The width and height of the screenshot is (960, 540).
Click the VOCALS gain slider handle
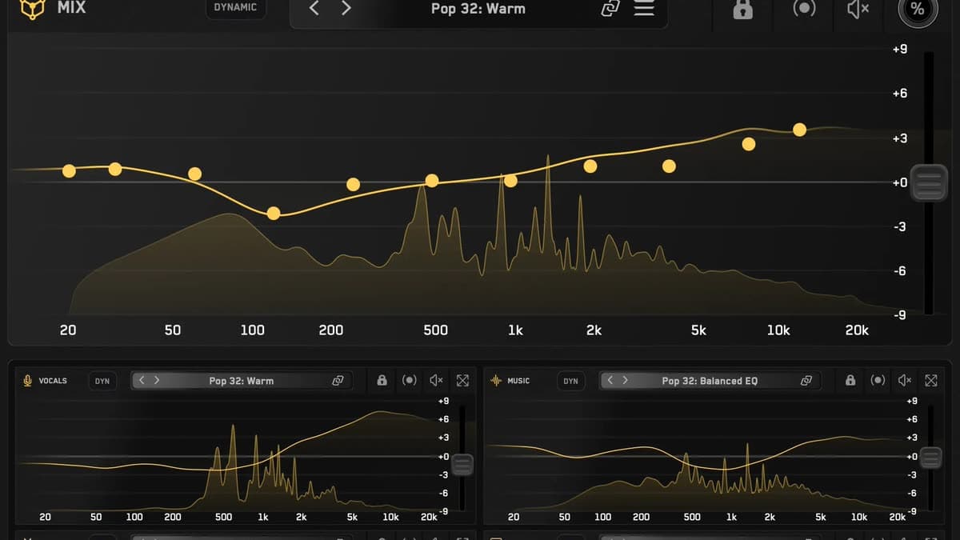462,465
